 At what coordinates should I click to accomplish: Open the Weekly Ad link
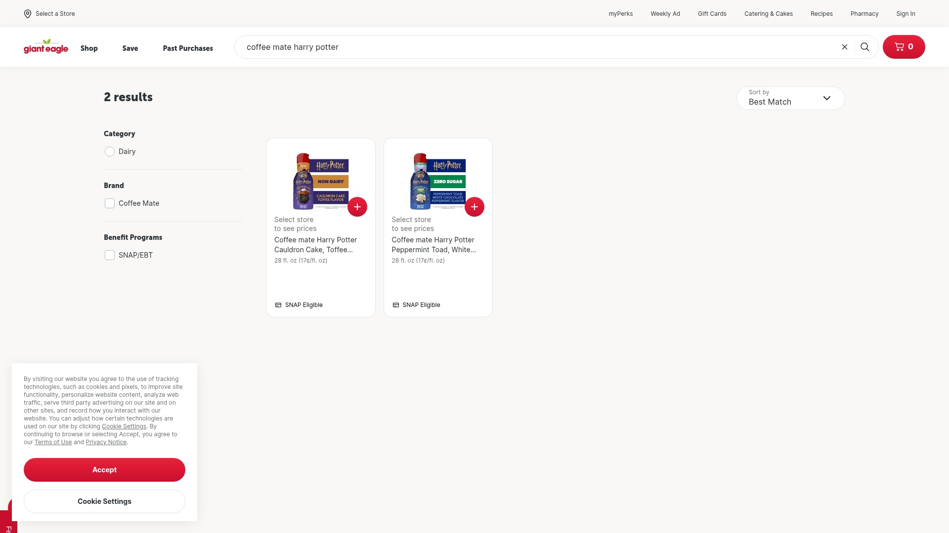click(x=665, y=14)
